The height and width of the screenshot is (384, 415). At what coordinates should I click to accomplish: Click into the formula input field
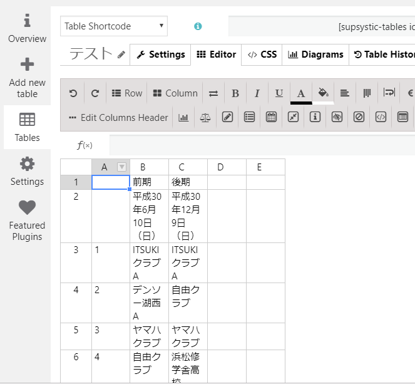pyautogui.click(x=262, y=145)
